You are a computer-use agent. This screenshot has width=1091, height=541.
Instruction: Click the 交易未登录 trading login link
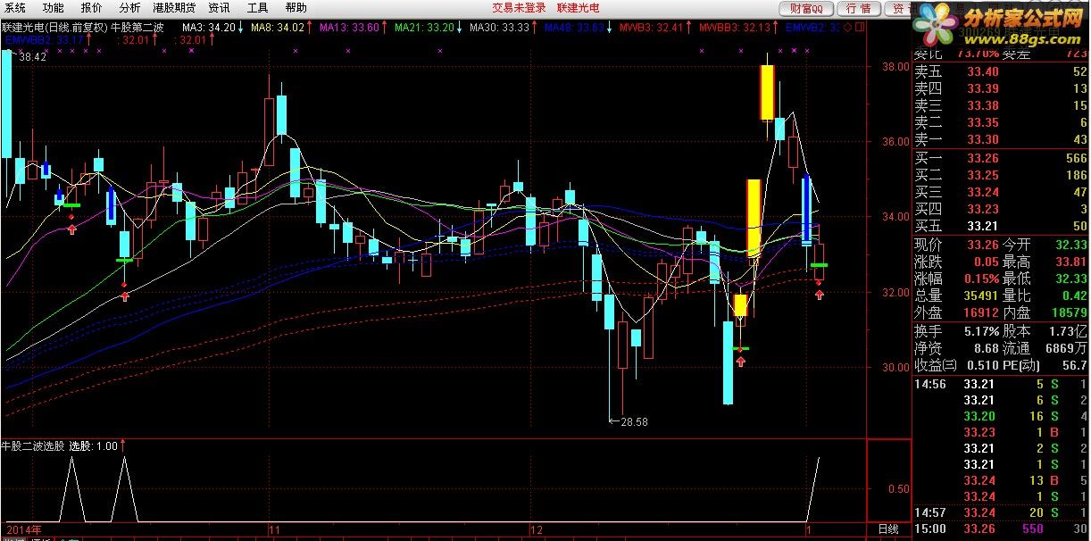point(519,8)
